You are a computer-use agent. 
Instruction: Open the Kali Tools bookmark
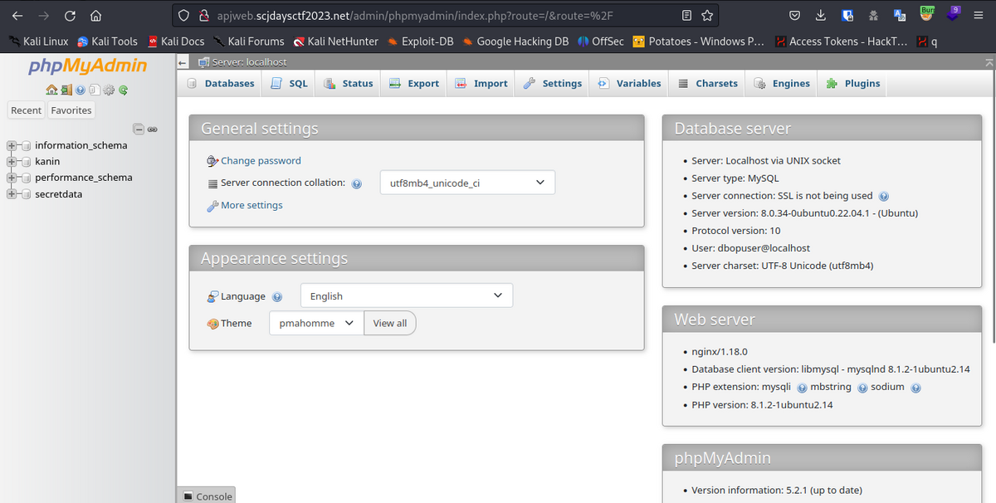coord(107,41)
